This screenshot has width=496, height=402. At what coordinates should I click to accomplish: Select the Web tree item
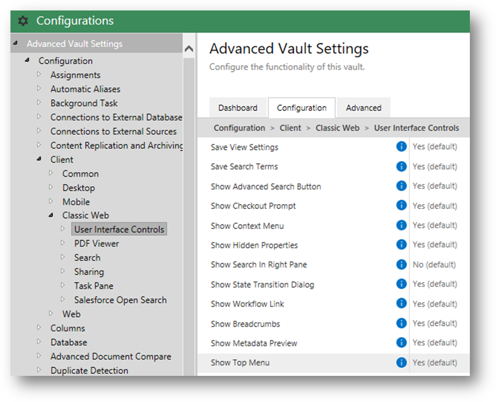71,314
